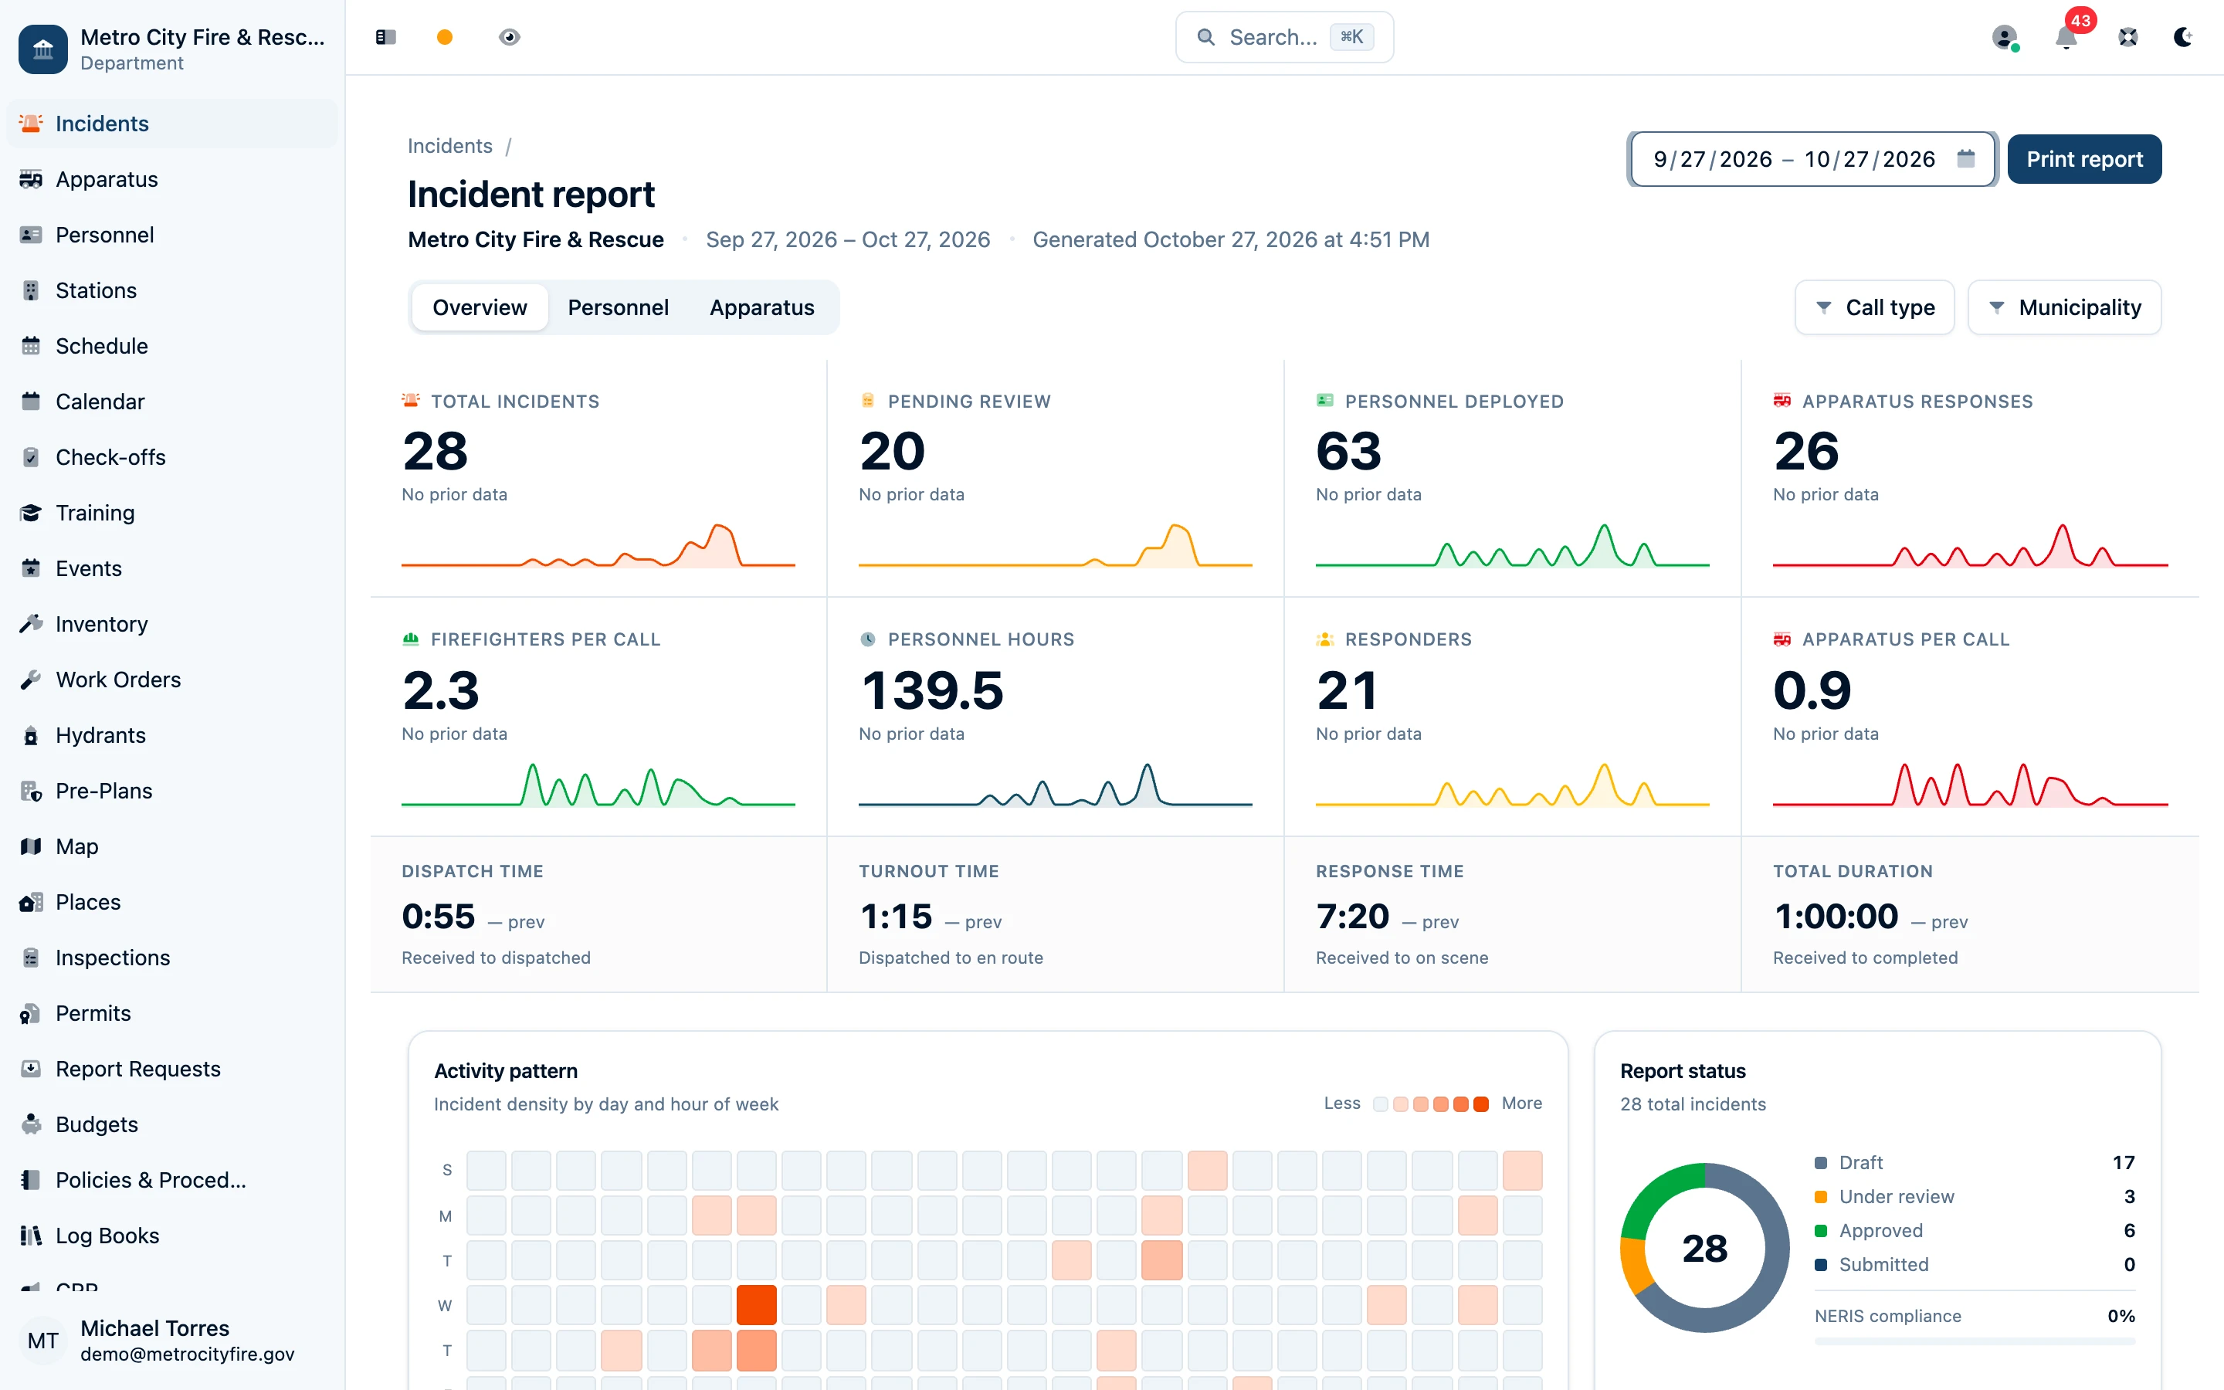This screenshot has width=2224, height=1390.
Task: Open the Metro City Fire & Rescue department switcher
Action: 172,49
